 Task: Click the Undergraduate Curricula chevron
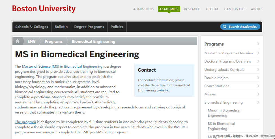258,70
